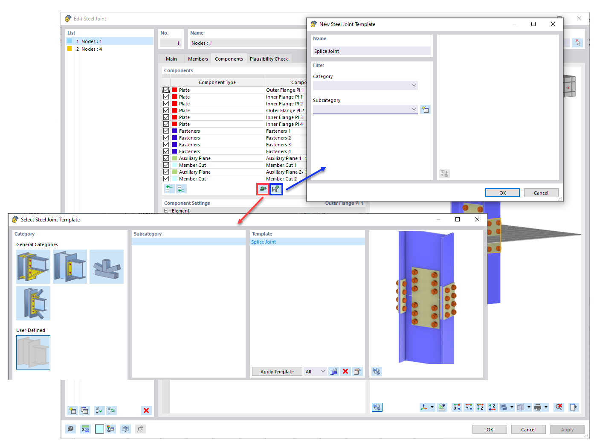This screenshot has height=448, width=597.
Task: Switch to the Members tab
Action: coord(197,58)
